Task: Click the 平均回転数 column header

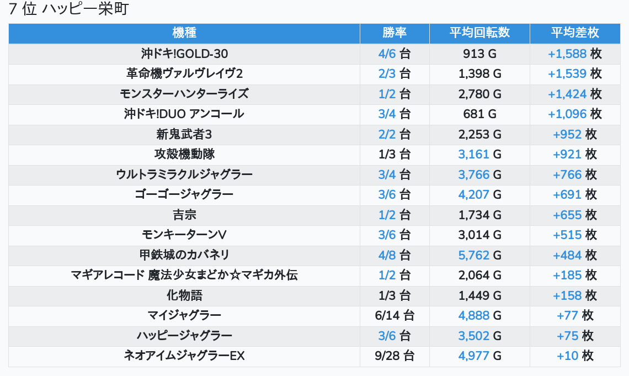Action: click(479, 33)
